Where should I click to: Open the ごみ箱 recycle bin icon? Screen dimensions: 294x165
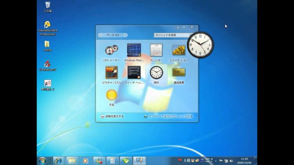pos(47,7)
